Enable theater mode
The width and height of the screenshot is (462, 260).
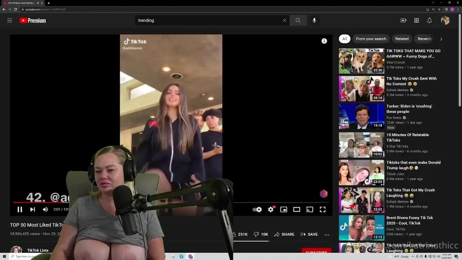(x=297, y=209)
